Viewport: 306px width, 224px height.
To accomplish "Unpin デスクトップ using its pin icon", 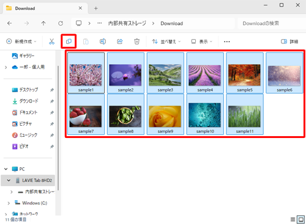I will (x=52, y=90).
